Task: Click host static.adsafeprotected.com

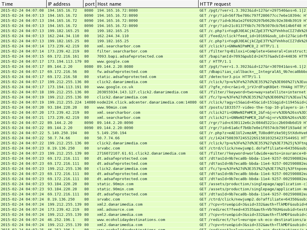Action: pyautogui.click(x=126, y=77)
